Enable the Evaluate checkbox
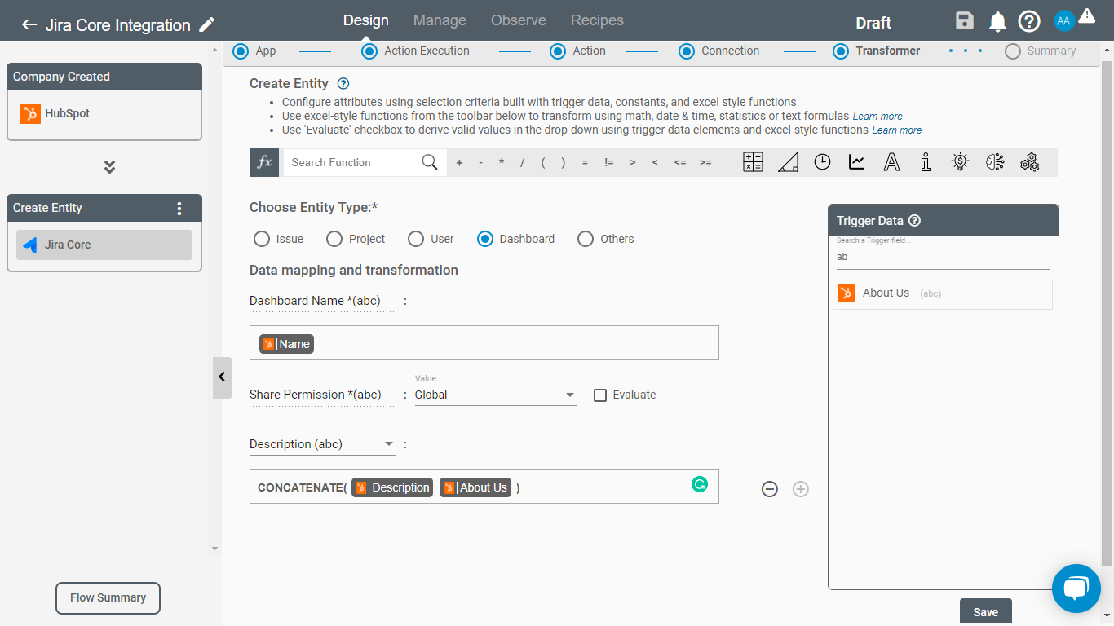This screenshot has width=1114, height=626. 600,395
